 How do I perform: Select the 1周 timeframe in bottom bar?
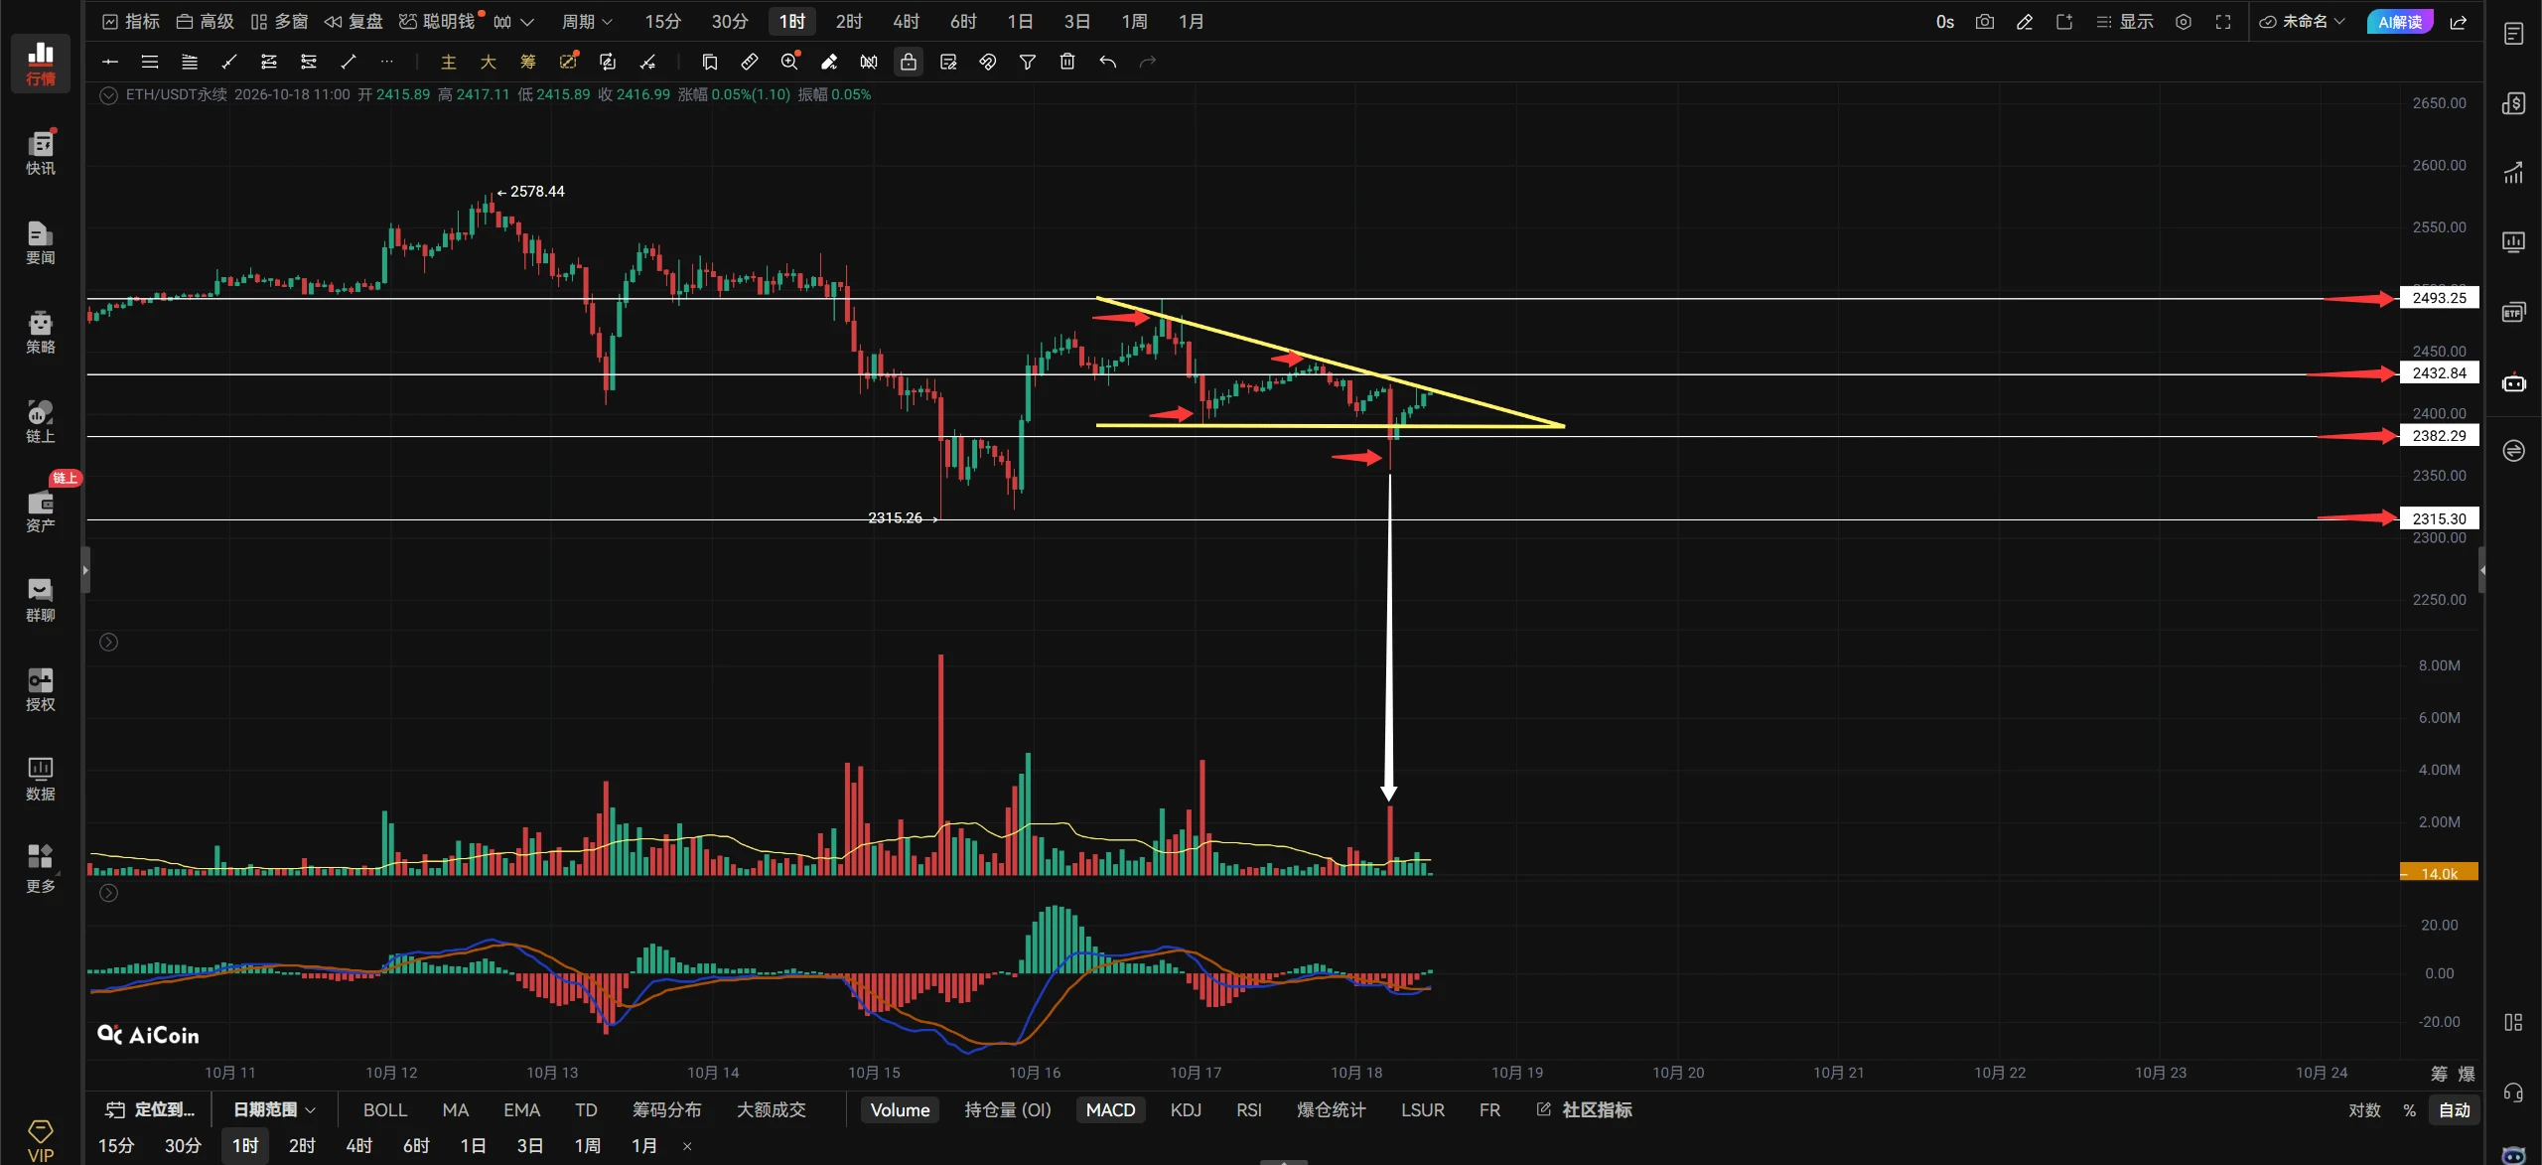tap(587, 1145)
